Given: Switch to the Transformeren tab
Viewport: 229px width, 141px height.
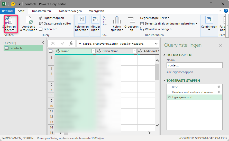Looking at the screenshot, I should 41,11.
